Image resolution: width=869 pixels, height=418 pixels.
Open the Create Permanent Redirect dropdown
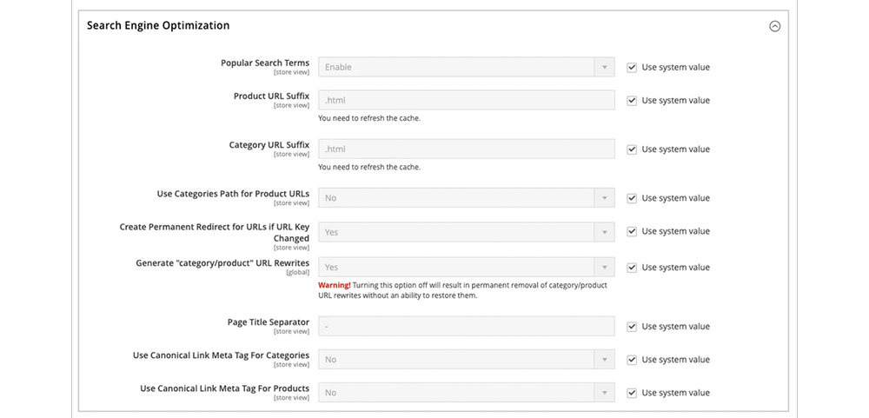(467, 232)
